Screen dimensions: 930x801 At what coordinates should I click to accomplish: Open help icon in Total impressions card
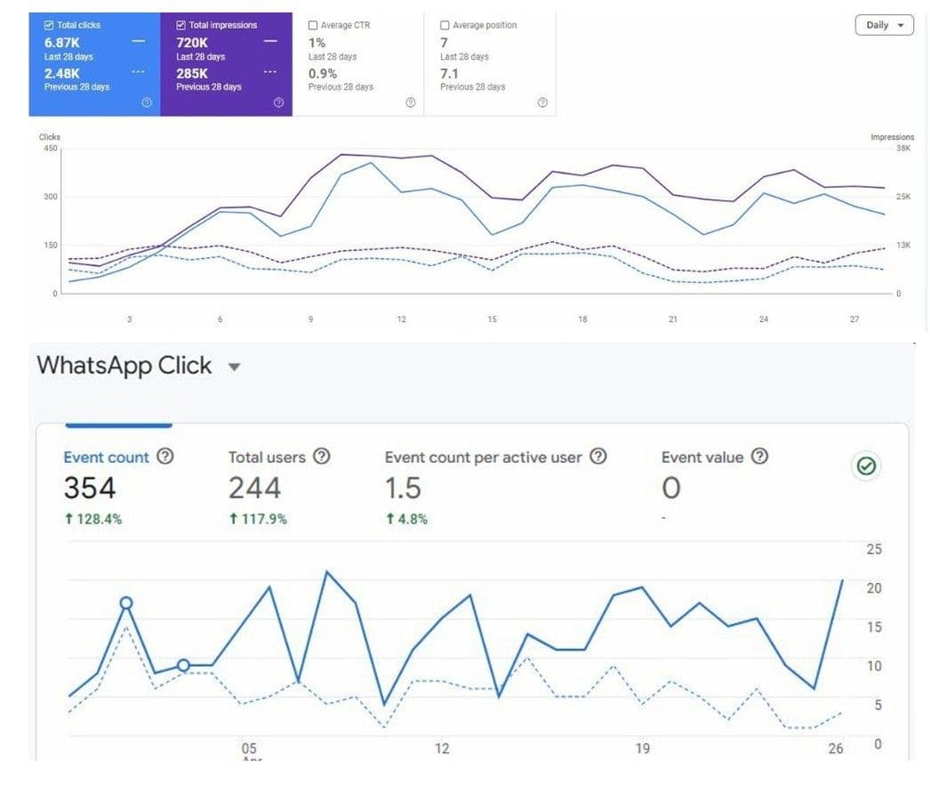(x=278, y=102)
